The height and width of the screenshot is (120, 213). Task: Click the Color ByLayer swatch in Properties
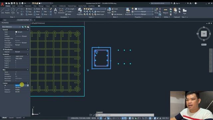[16, 32]
